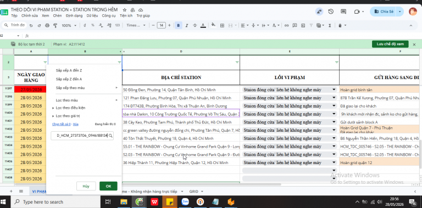This screenshot has height=208, width=422.
Task: Open vertical align dropdown
Action: pos(254,26)
